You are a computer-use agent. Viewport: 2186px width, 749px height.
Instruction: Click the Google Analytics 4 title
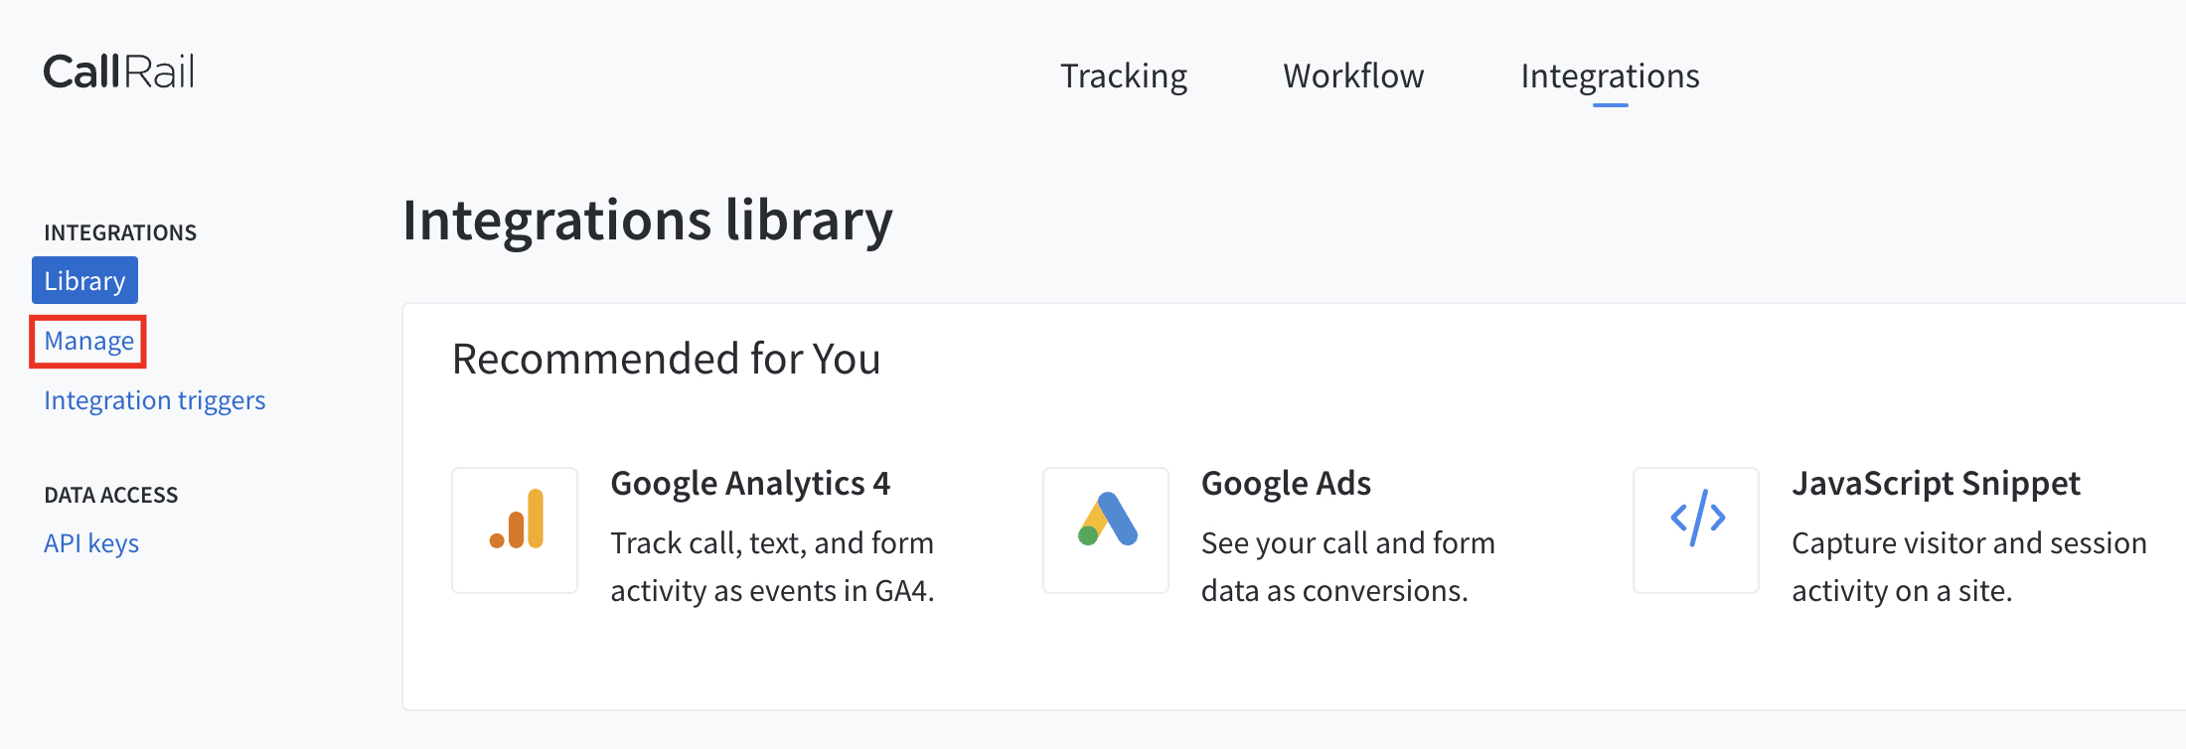tap(750, 484)
